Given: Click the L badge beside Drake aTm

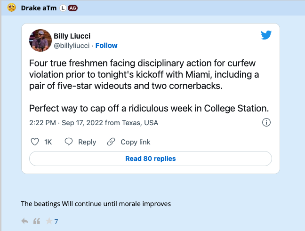Looking at the screenshot, I should (63, 8).
